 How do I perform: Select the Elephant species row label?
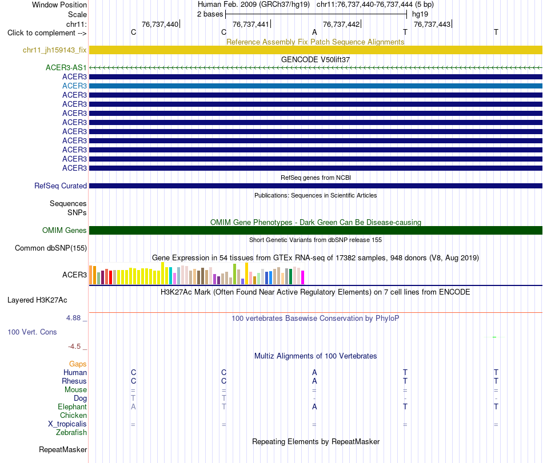pos(72,406)
